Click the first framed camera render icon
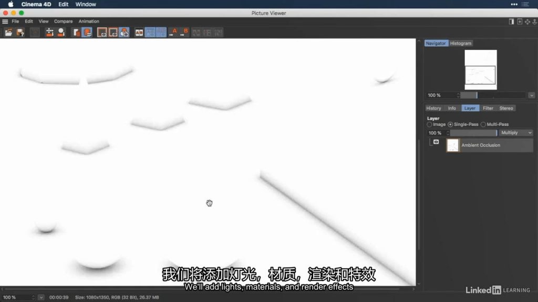 tap(102, 33)
